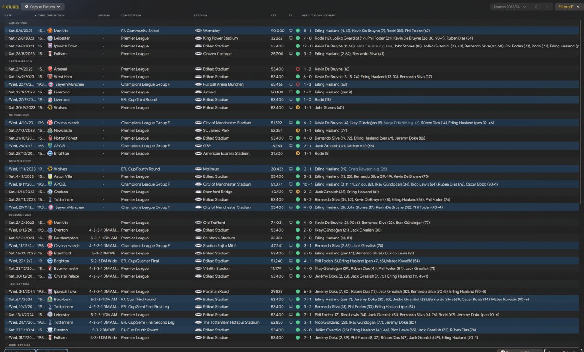Open the EFL Cup Third Round competition link
The height and width of the screenshot is (352, 584).
[x=139, y=100]
